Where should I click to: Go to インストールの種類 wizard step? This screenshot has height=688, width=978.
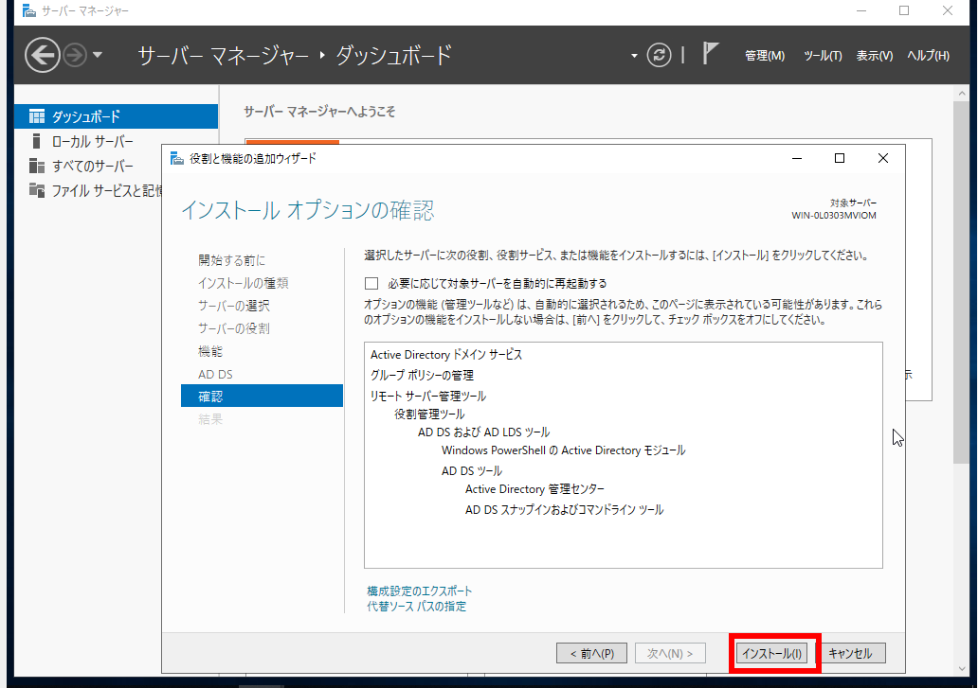point(244,283)
